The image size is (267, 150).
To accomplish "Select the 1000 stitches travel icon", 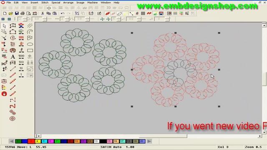I will pyautogui.click(x=21, y=57).
